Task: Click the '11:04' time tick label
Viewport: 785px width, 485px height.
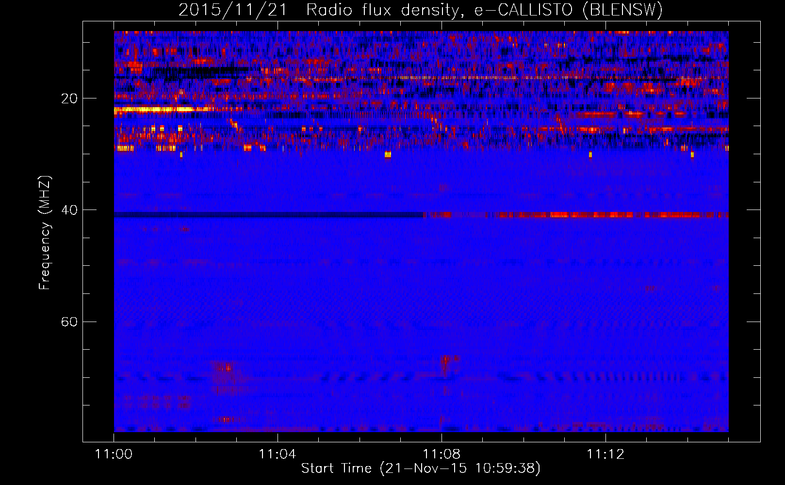Action: pos(278,454)
